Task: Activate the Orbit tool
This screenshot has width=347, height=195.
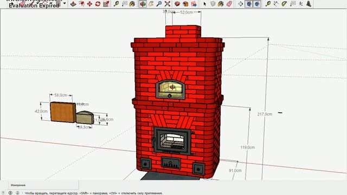Action: (143, 4)
